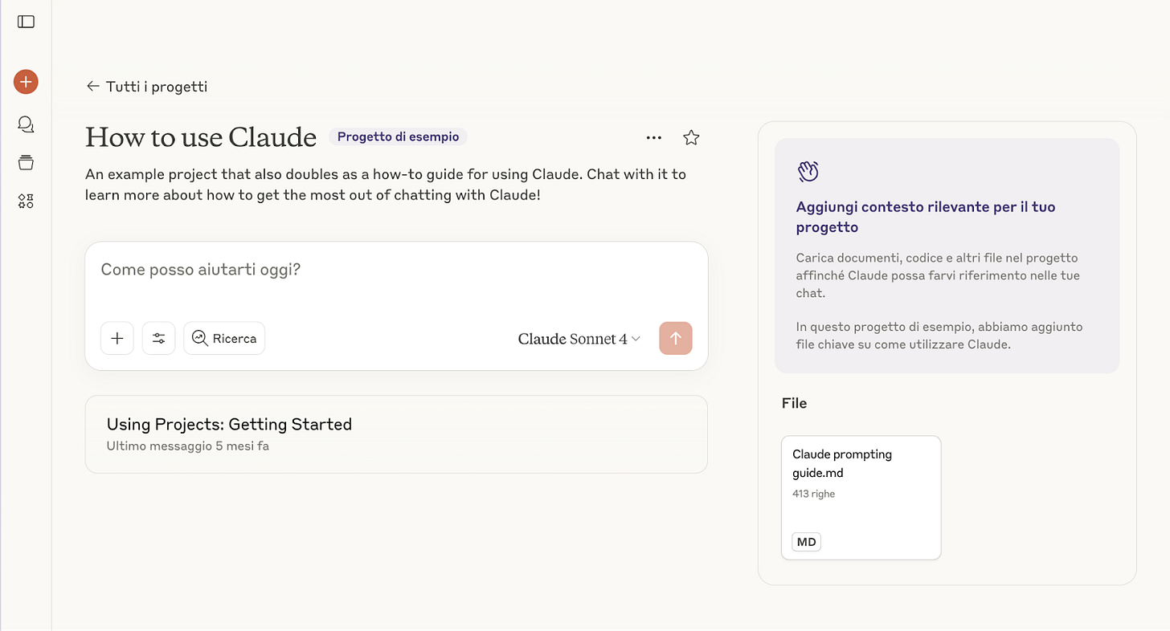Add an attachment with the plus button
The height and width of the screenshot is (631, 1170).
[x=117, y=338]
